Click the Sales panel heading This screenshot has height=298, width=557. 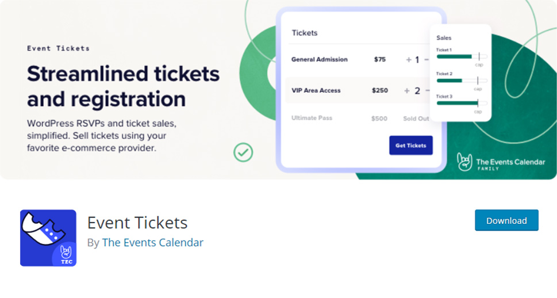coord(444,38)
